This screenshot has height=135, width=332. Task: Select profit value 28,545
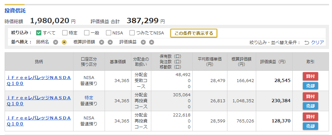283,81
